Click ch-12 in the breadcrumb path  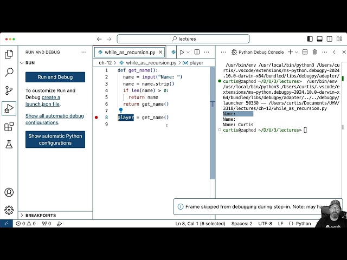pyautogui.click(x=105, y=63)
